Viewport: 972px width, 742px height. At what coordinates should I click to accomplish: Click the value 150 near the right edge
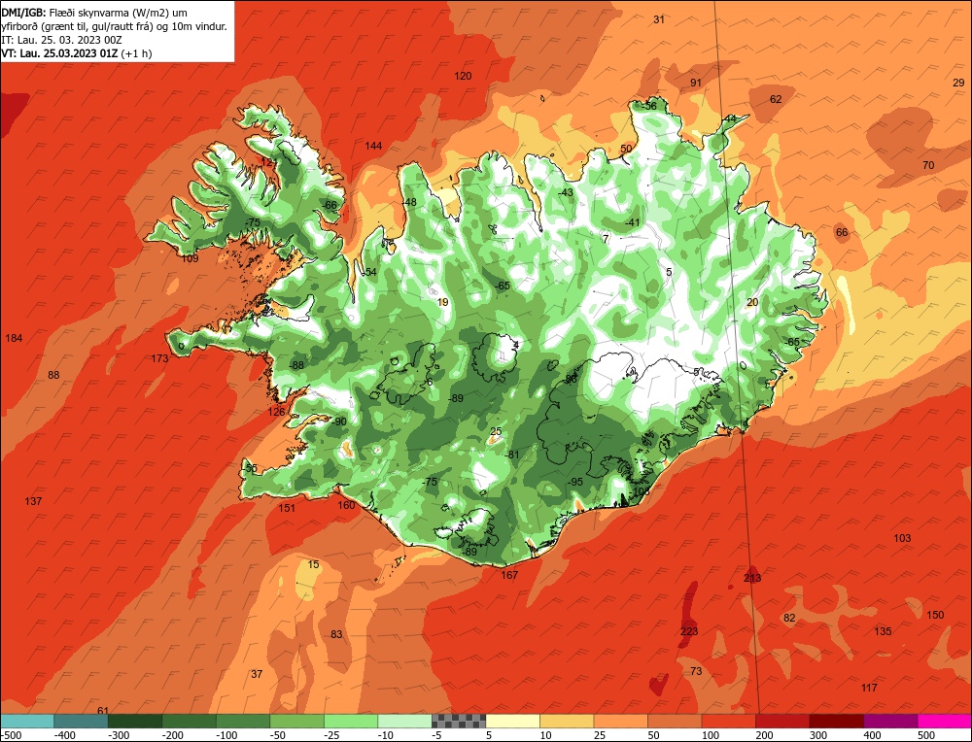point(935,615)
